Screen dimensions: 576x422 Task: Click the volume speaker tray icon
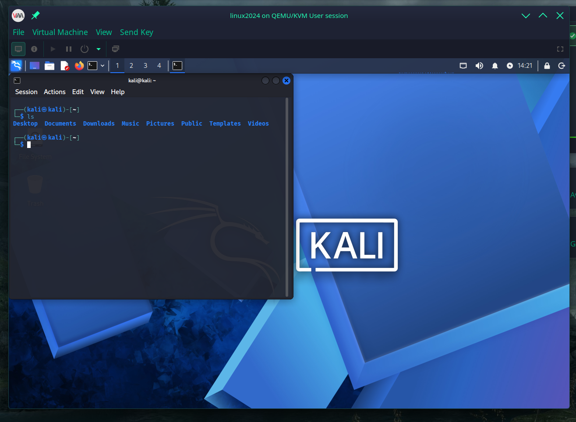pos(479,66)
